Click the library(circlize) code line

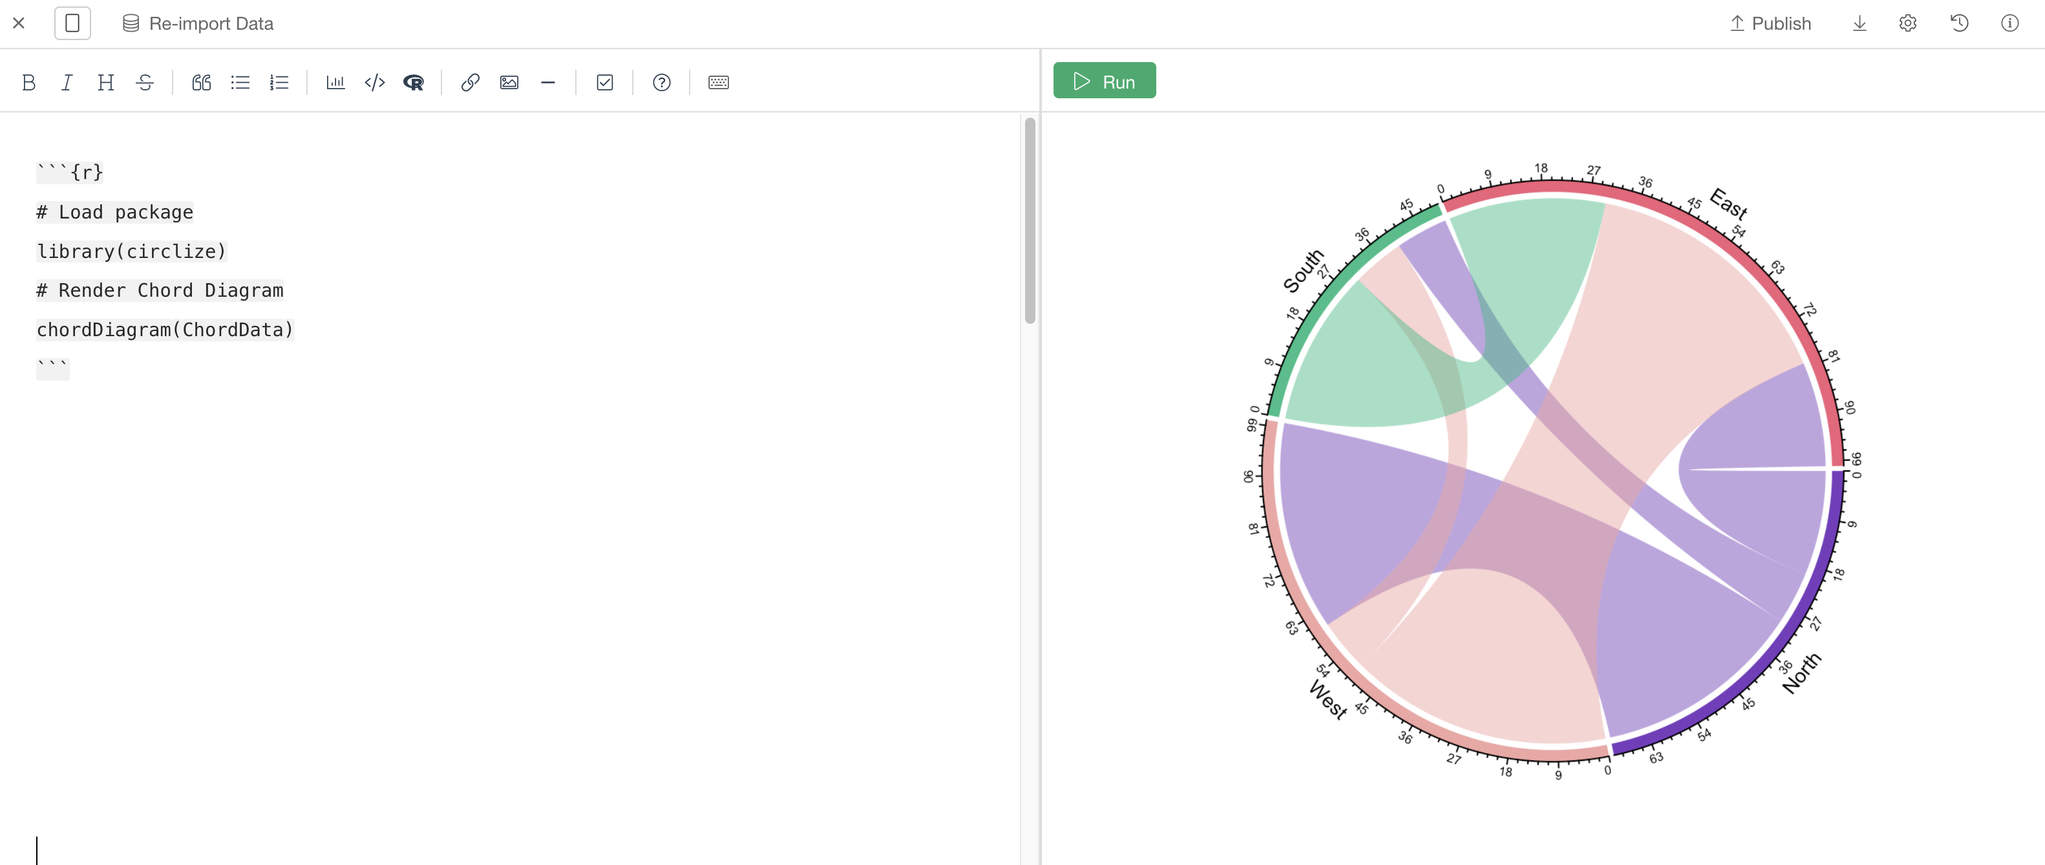coord(132,251)
